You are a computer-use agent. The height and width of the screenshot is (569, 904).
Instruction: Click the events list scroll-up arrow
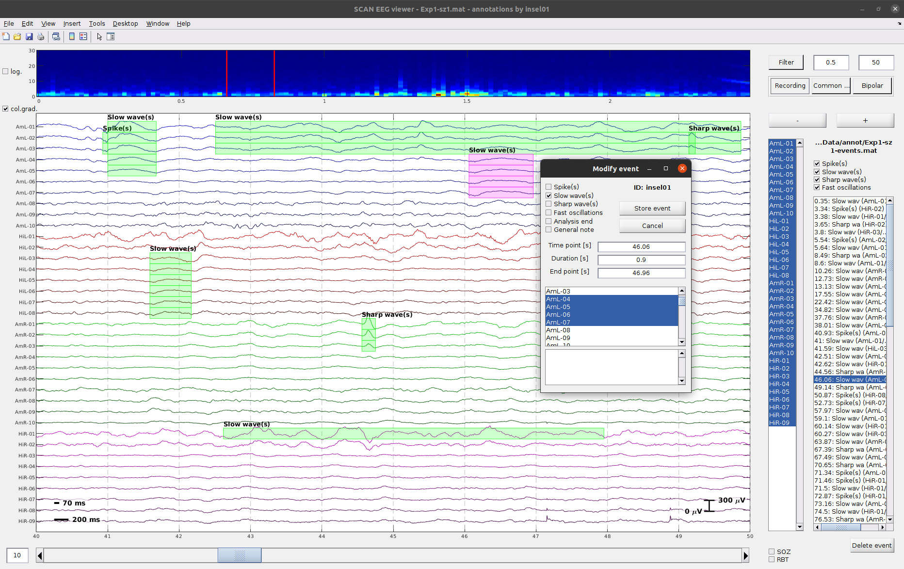(890, 200)
